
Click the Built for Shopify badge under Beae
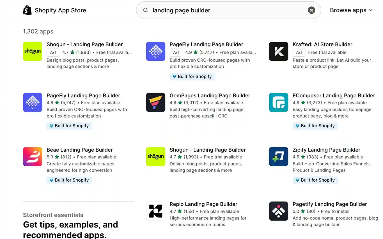click(69, 180)
